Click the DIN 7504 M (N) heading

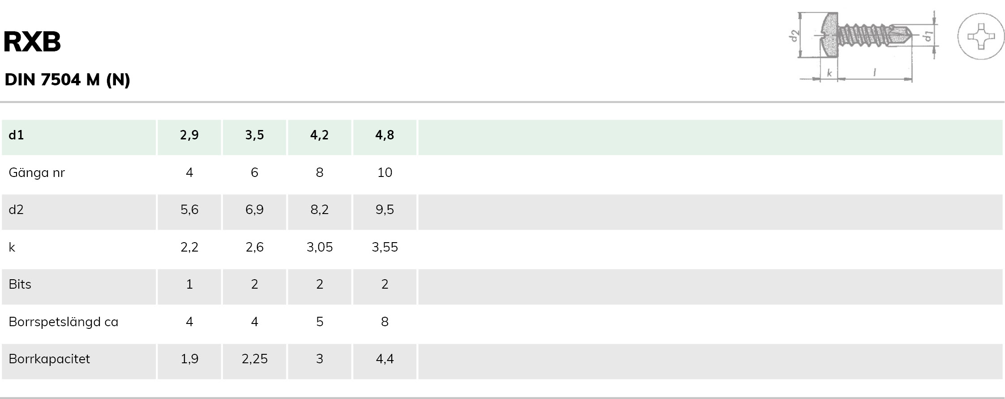pyautogui.click(x=67, y=80)
